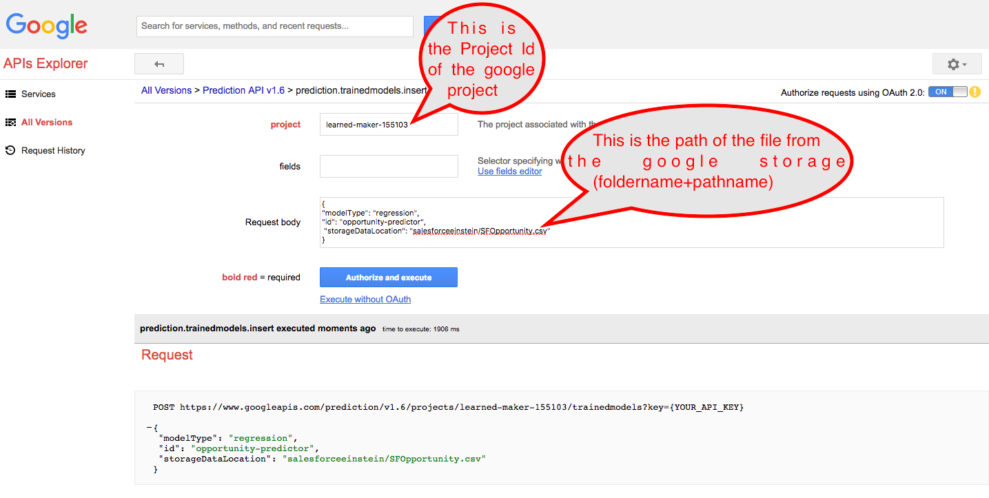Click the 'bold red = required' legend text

point(261,278)
